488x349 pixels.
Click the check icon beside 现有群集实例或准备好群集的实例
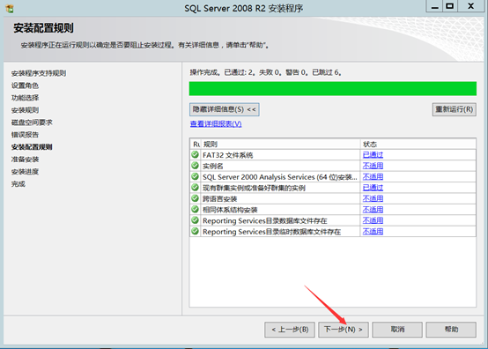click(x=196, y=188)
